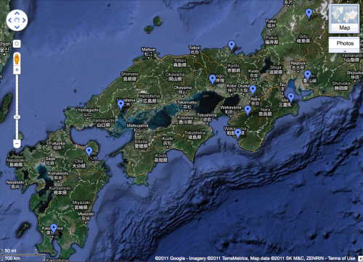Viewport: 363px width, 262px height.
Task: Switch to Map view thumbnail
Action: tap(344, 18)
